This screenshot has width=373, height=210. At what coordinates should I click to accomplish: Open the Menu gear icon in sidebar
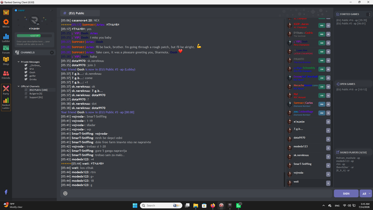(x=6, y=22)
